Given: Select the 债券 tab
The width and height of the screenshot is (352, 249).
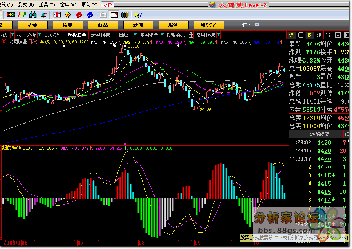Looking at the screenshot, I should [x=68, y=25].
